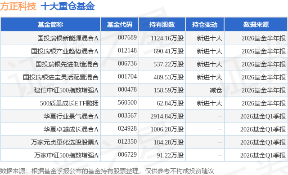Image resolution: width=288 pixels, height=175 pixels.
Task: Click fund code 560500
Action: pos(127,102)
